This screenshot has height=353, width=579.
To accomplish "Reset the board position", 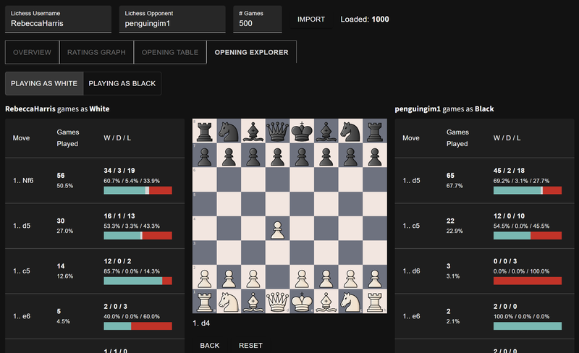I will (x=250, y=345).
